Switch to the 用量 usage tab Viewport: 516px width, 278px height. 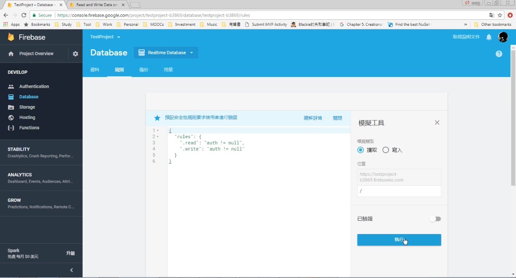168,70
